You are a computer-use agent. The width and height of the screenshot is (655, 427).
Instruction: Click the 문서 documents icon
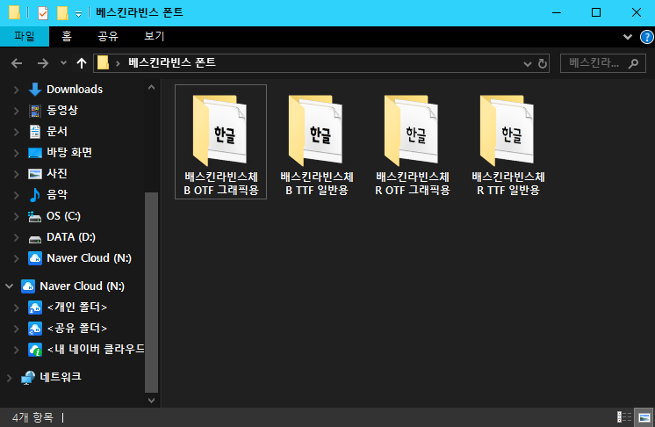point(35,132)
